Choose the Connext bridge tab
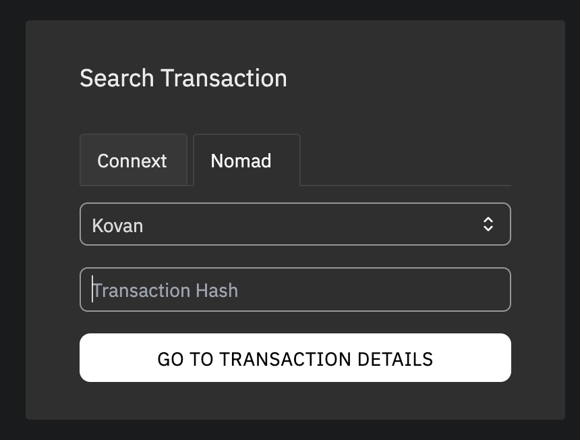The width and height of the screenshot is (580, 440). (132, 161)
